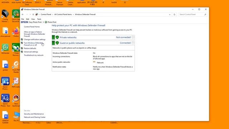Viewport: 229px width, 129px height.
Task: Open Foxit PDF Reader desktop icon
Action: tap(16, 67)
